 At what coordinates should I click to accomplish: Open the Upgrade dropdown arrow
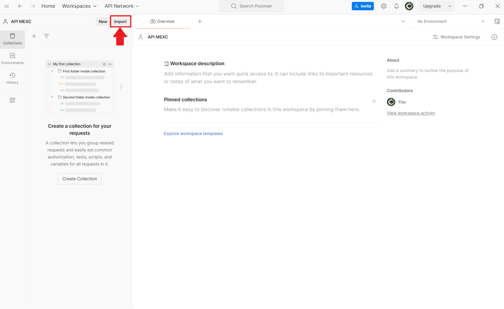pos(450,6)
